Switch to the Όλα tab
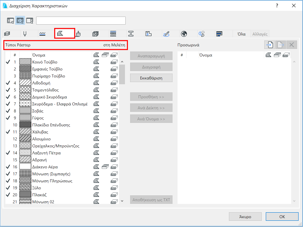Image resolution: width=303 pixels, height=227 pixels. coord(241,34)
